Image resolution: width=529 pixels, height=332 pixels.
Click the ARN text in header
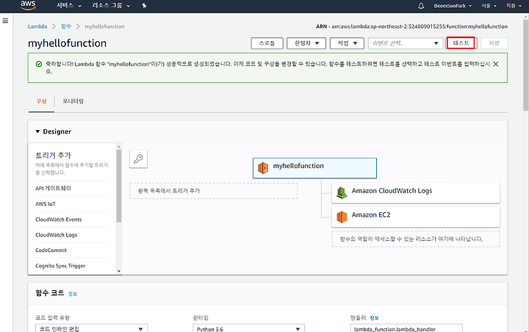coord(411,26)
